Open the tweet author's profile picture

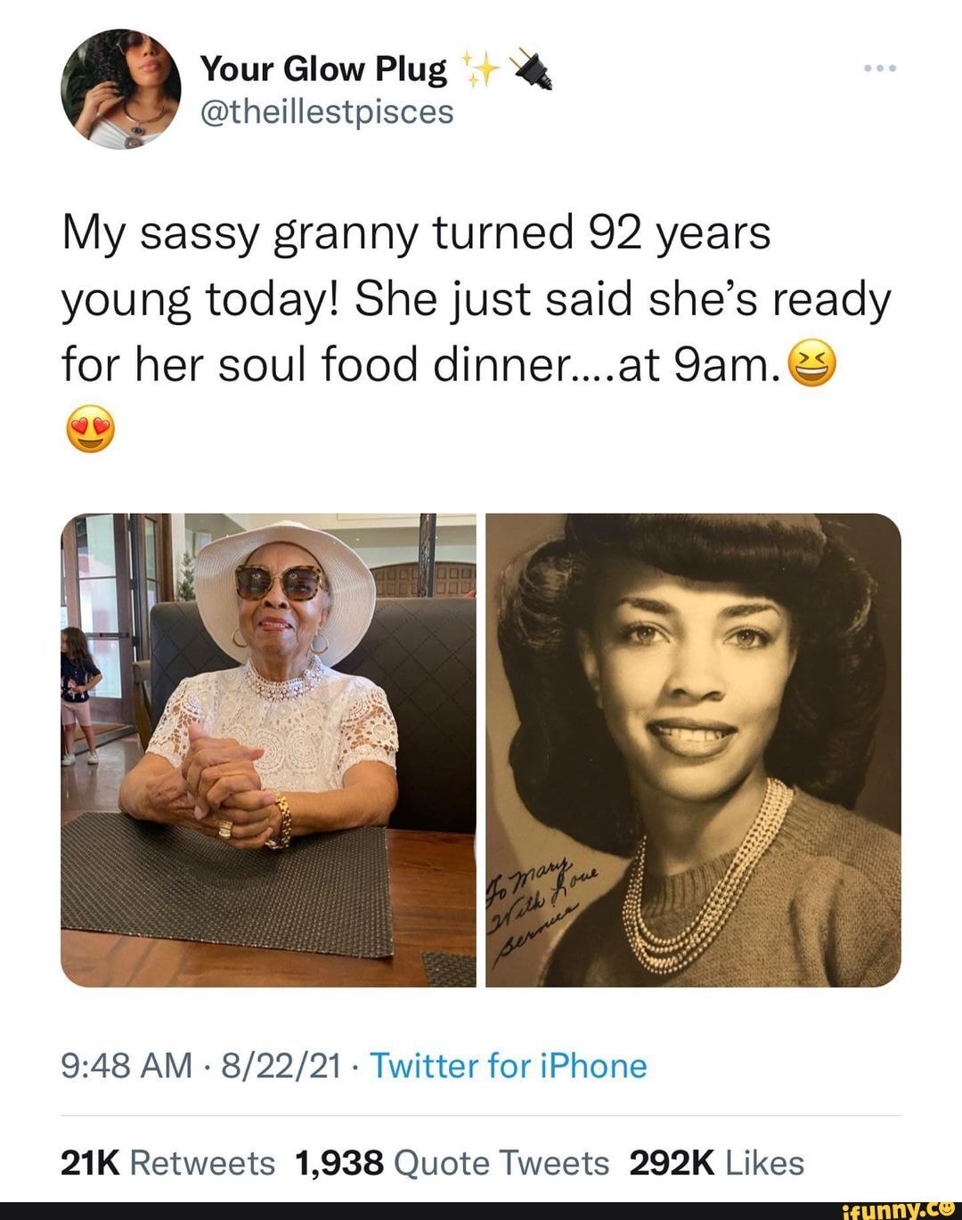click(x=121, y=88)
